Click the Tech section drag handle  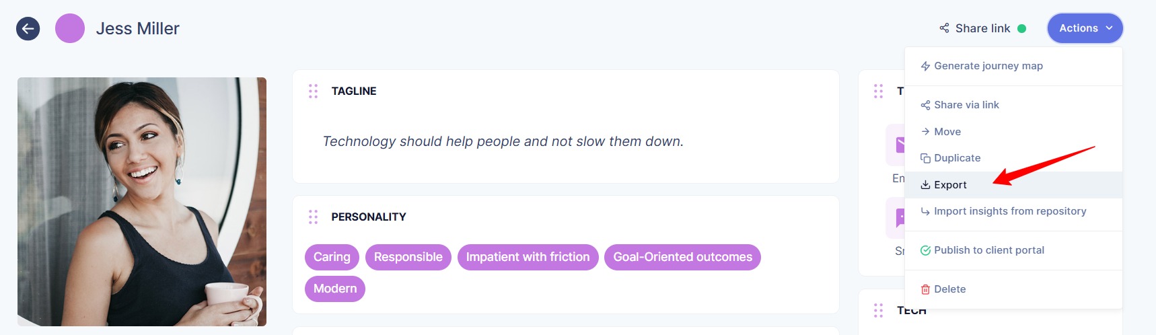878,310
